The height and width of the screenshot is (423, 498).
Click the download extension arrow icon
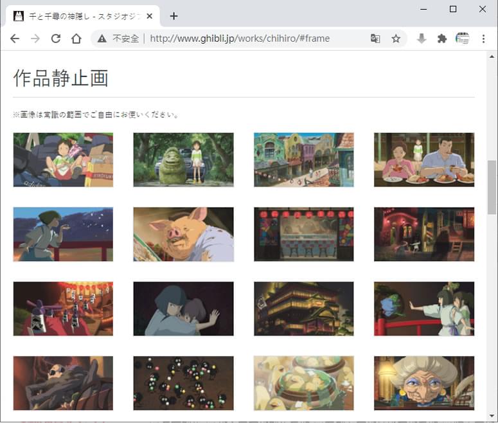422,39
